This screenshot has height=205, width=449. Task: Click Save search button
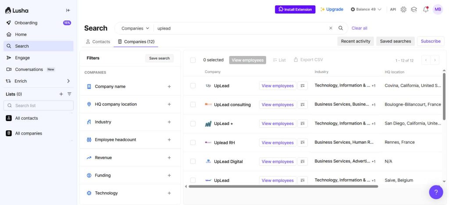(159, 58)
